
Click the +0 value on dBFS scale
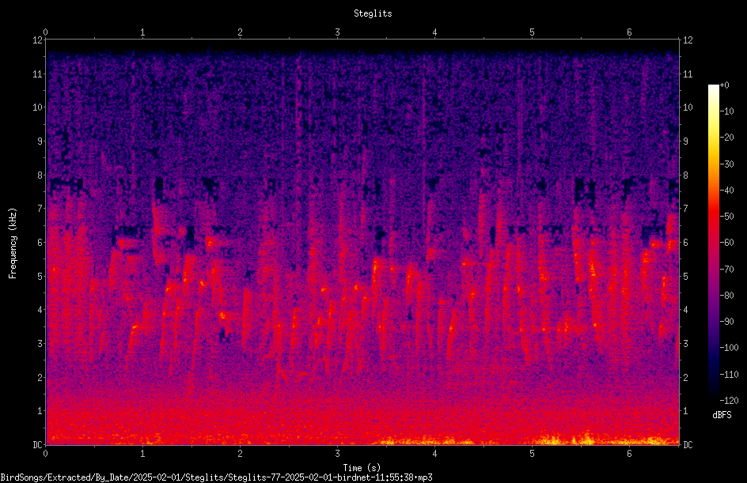pyautogui.click(x=725, y=85)
